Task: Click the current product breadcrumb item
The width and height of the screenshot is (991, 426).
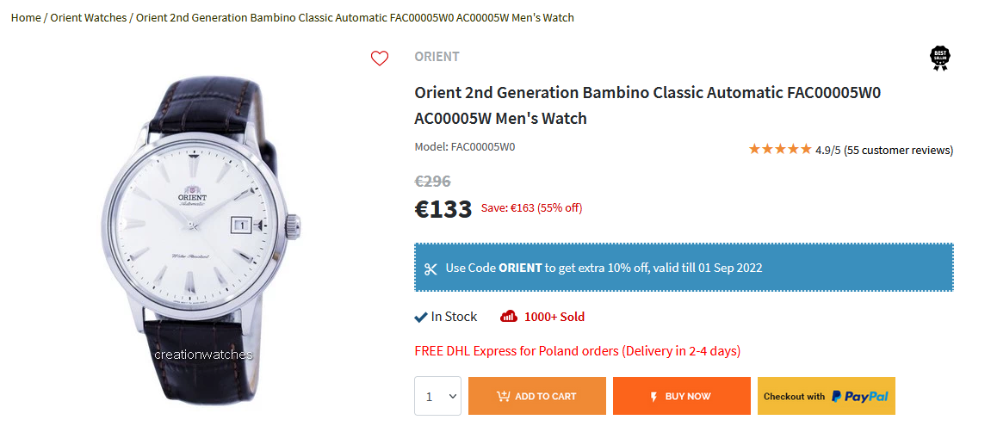Action: (355, 17)
